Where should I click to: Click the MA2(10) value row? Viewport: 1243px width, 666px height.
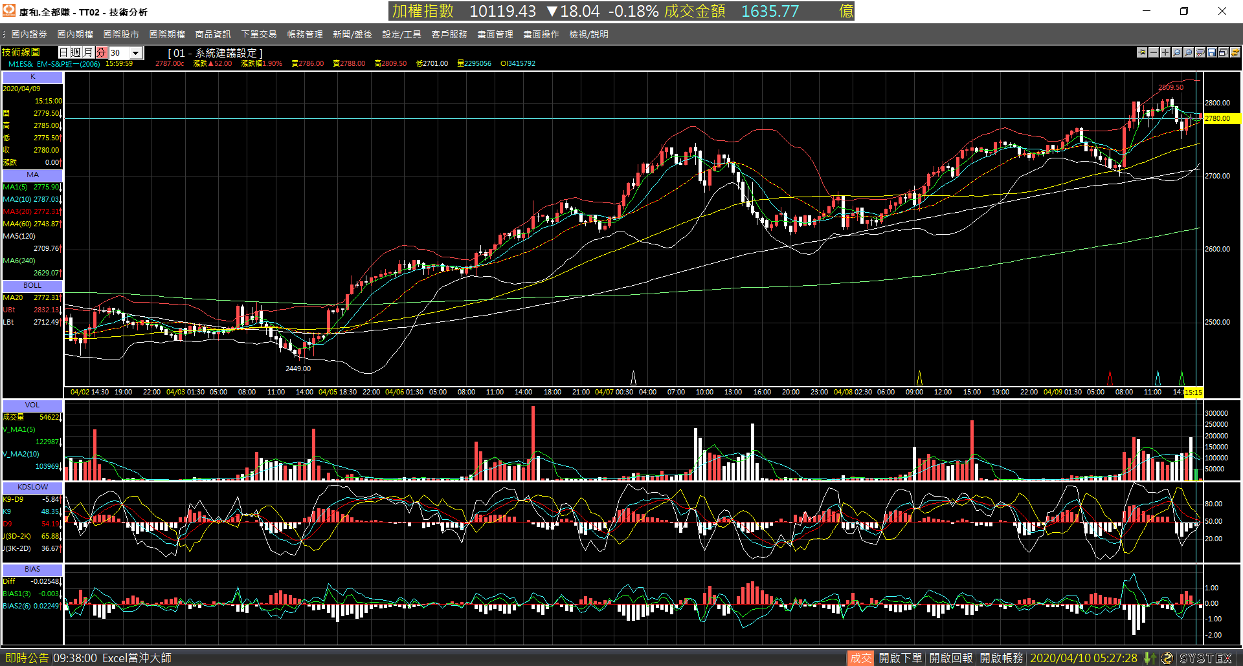point(32,200)
